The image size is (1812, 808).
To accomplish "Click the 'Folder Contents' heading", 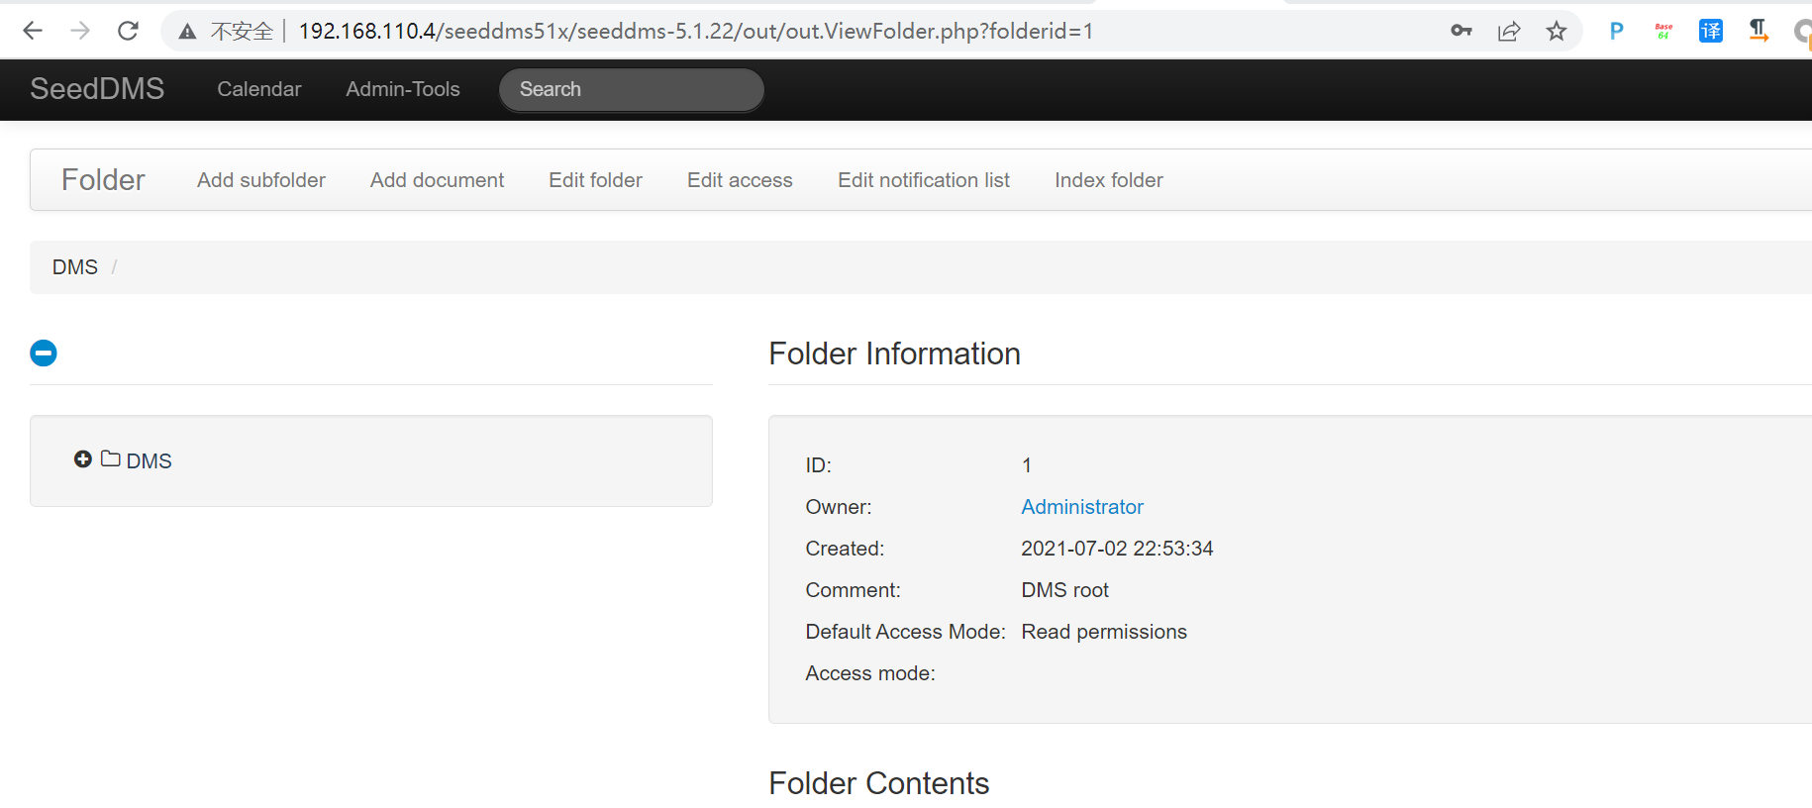I will [879, 783].
